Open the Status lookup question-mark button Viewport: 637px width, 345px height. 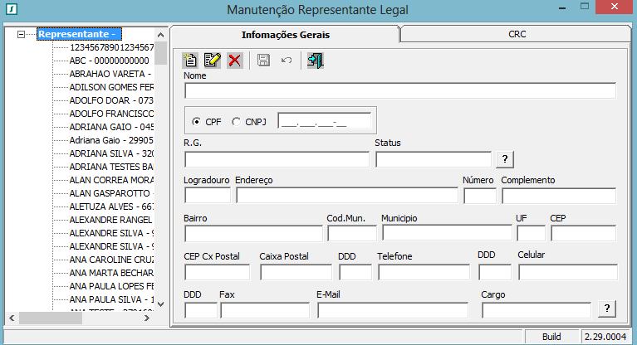[x=504, y=159]
